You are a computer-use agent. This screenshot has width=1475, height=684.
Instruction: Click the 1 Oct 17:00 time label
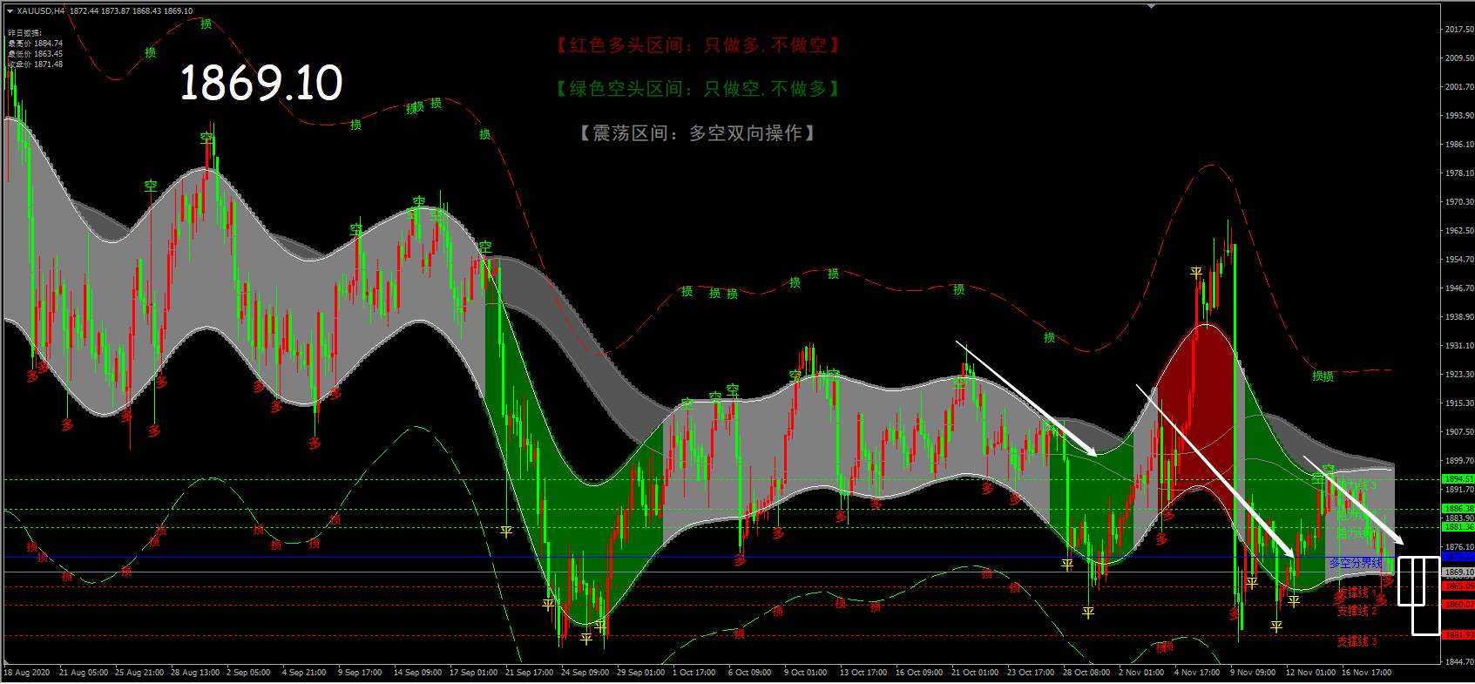click(x=694, y=673)
